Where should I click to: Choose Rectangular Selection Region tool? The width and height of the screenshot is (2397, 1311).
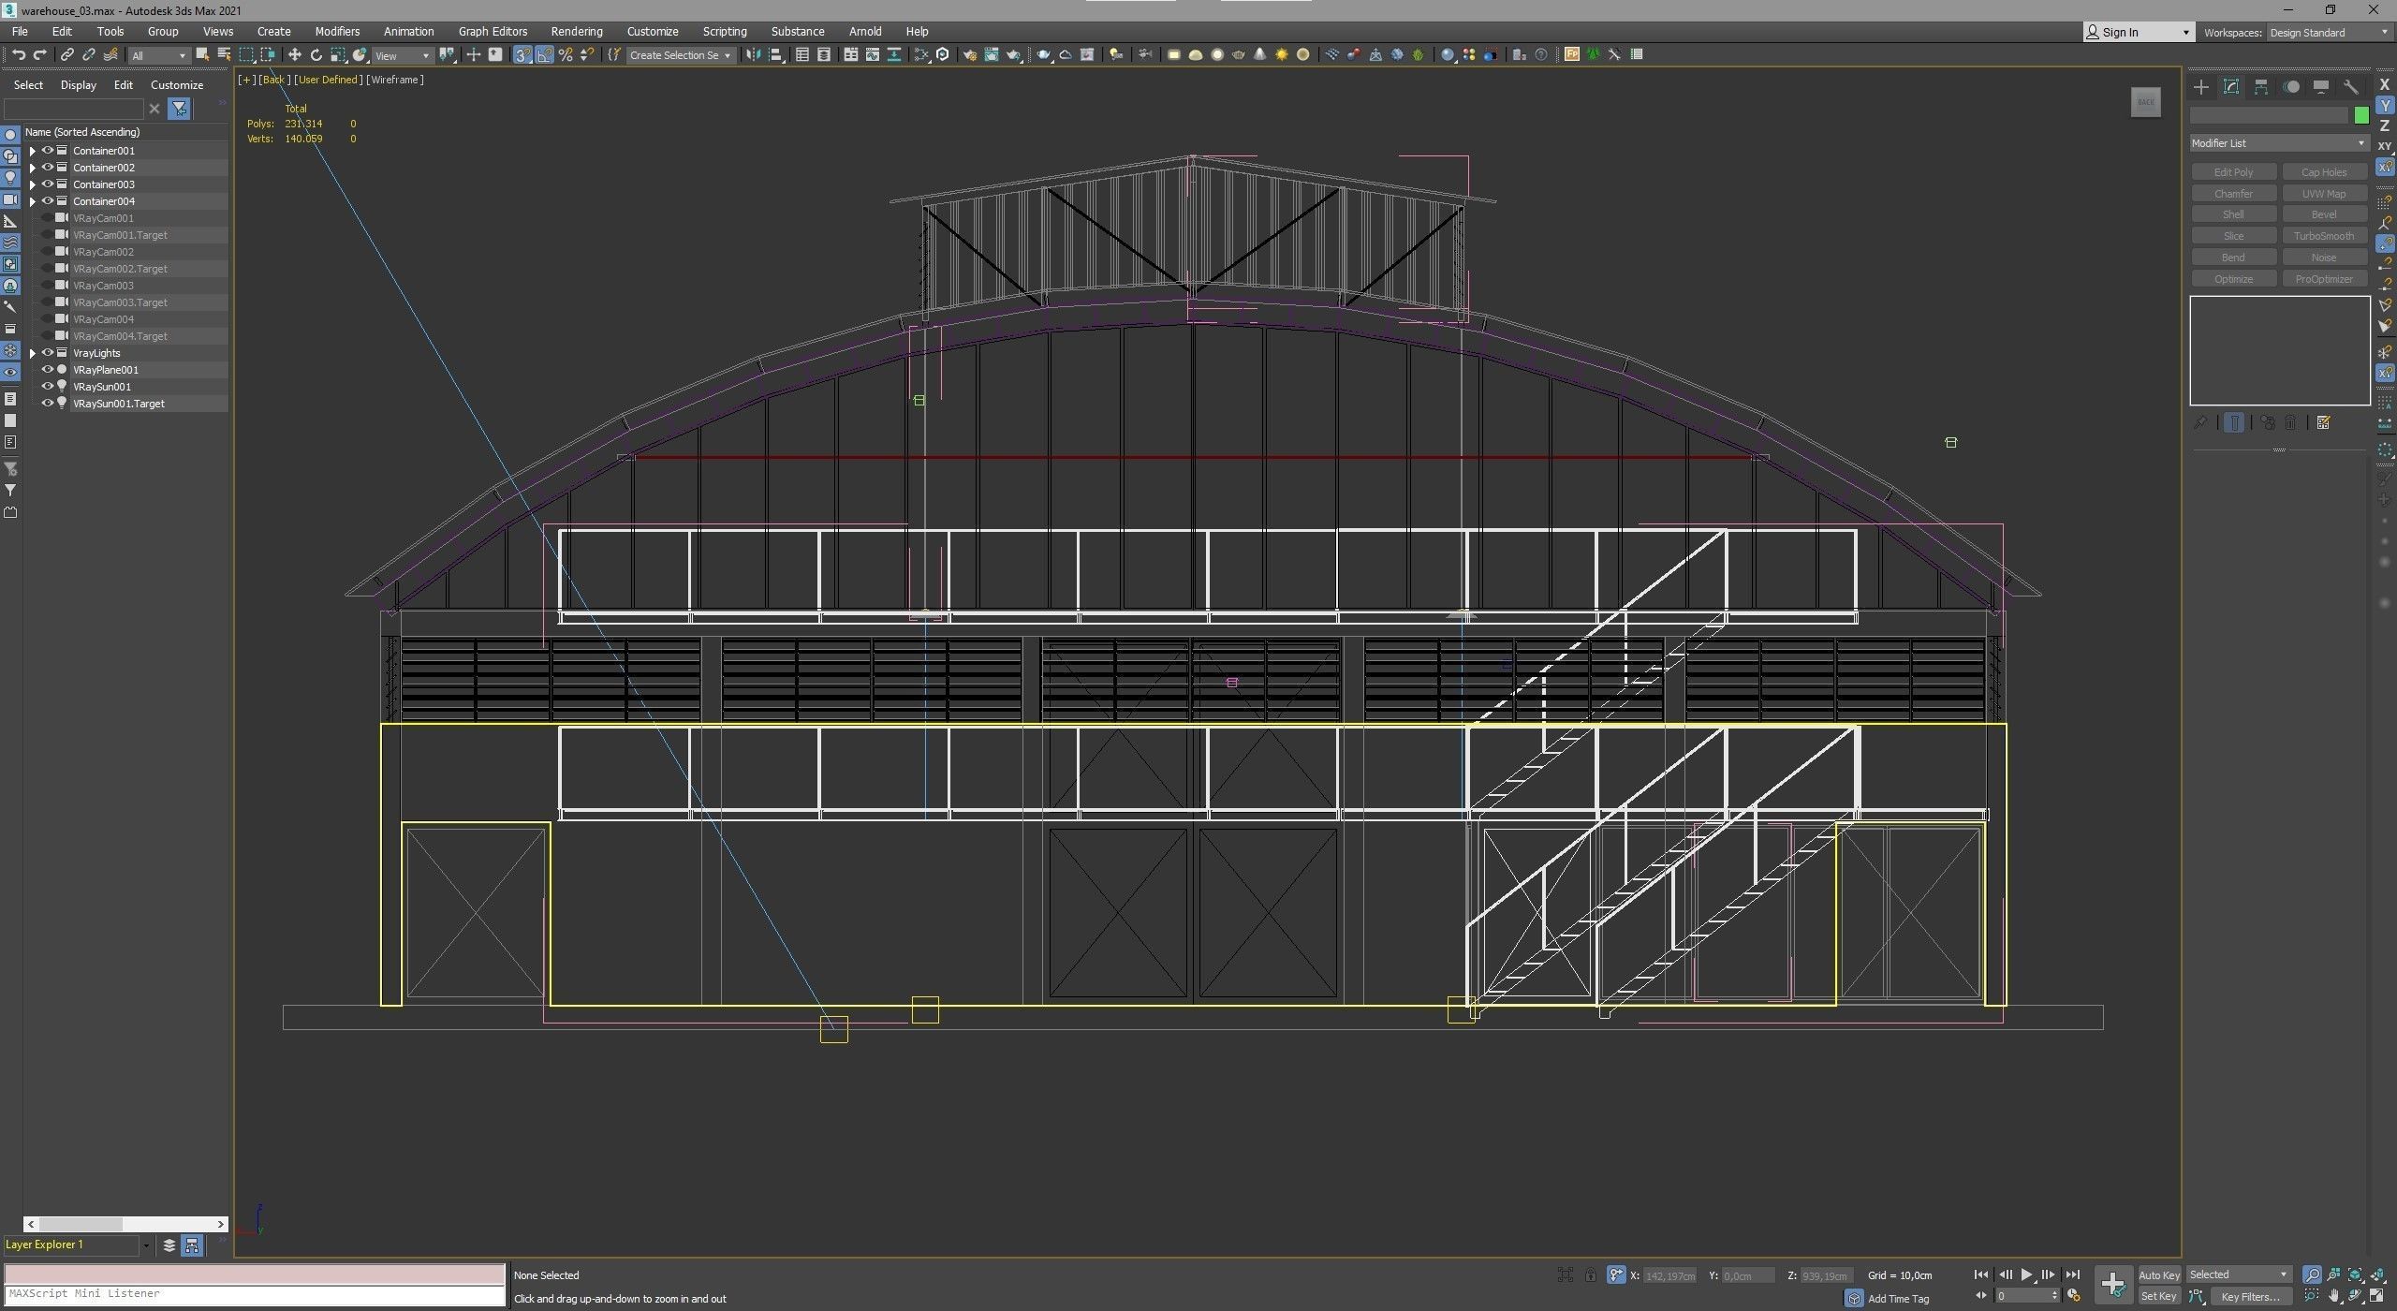coord(246,55)
